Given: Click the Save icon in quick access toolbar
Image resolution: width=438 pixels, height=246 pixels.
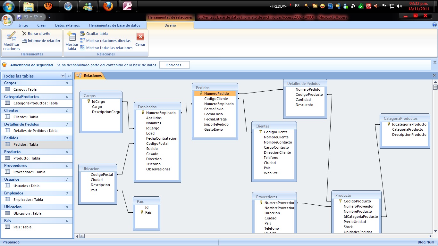Looking at the screenshot, I should (19, 17).
